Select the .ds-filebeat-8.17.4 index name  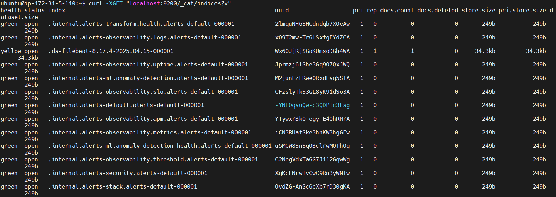coord(111,51)
